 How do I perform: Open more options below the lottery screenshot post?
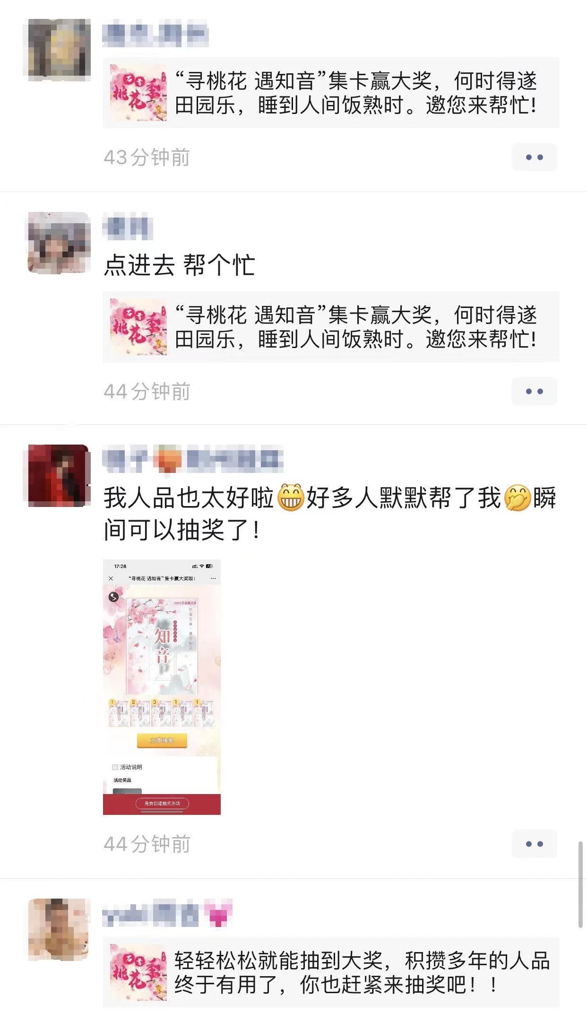[x=534, y=844]
